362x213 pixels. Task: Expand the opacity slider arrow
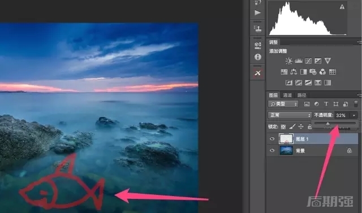pos(354,115)
